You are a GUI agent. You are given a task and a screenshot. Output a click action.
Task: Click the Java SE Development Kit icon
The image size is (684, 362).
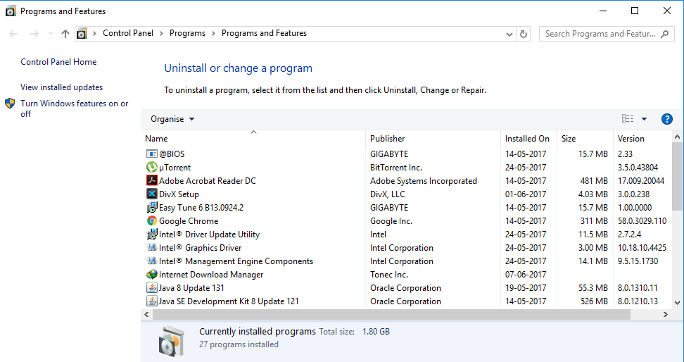(x=151, y=301)
